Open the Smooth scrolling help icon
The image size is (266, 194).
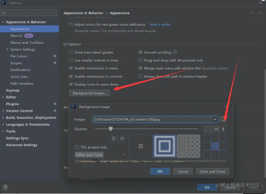click(175, 52)
